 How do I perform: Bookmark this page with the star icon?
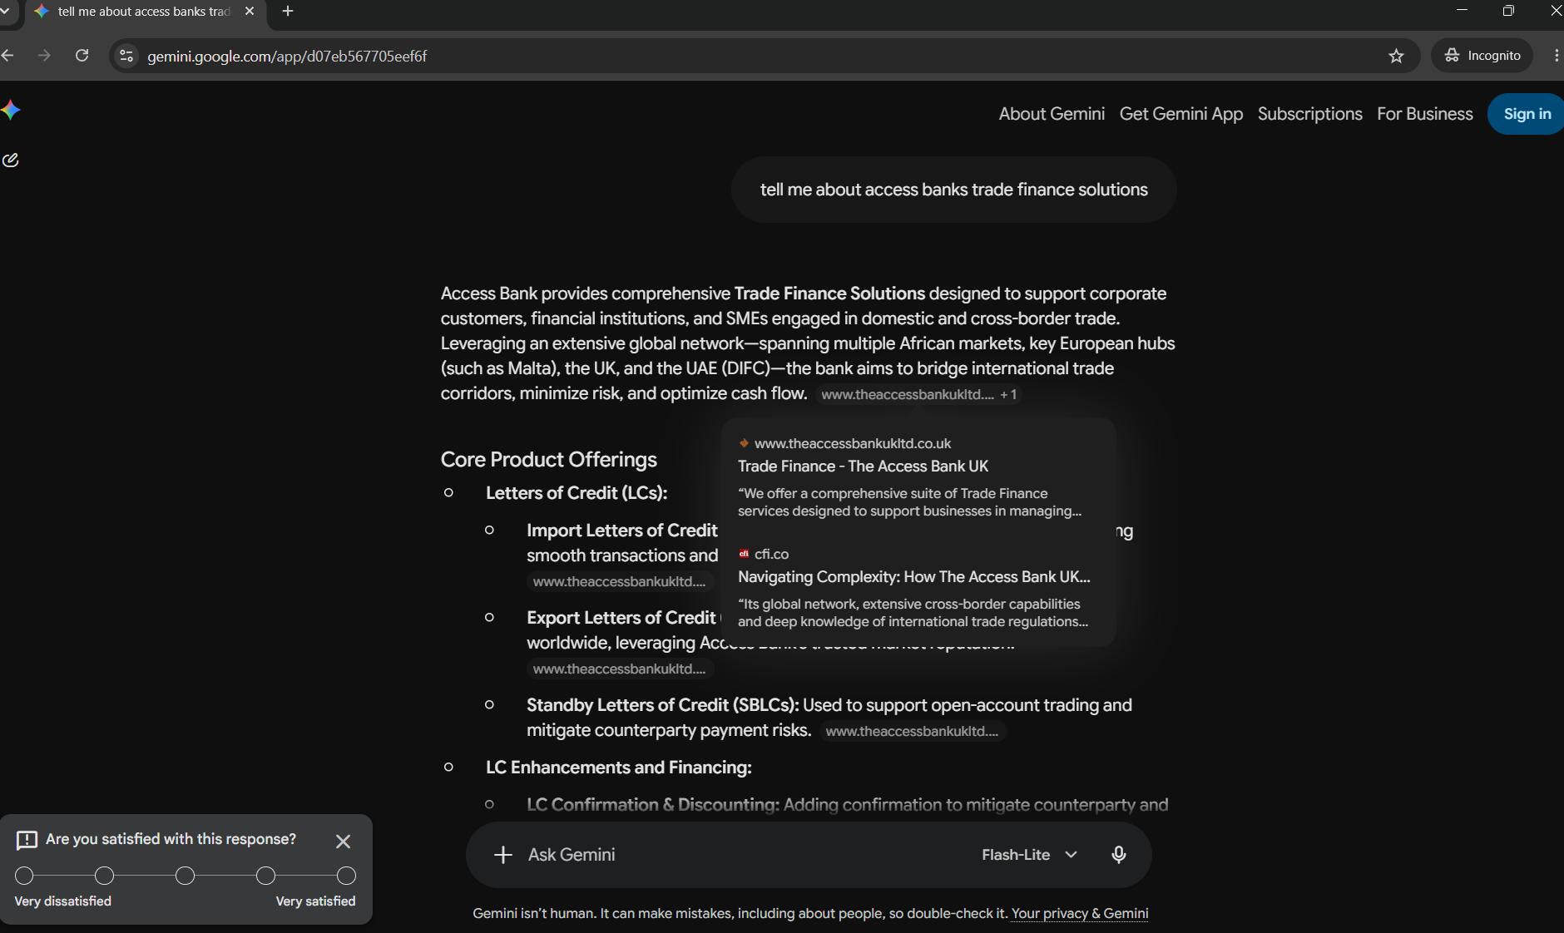click(1396, 56)
